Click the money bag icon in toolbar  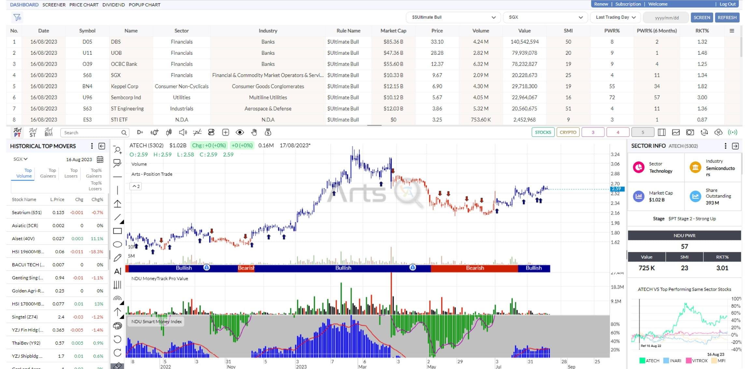coord(268,132)
